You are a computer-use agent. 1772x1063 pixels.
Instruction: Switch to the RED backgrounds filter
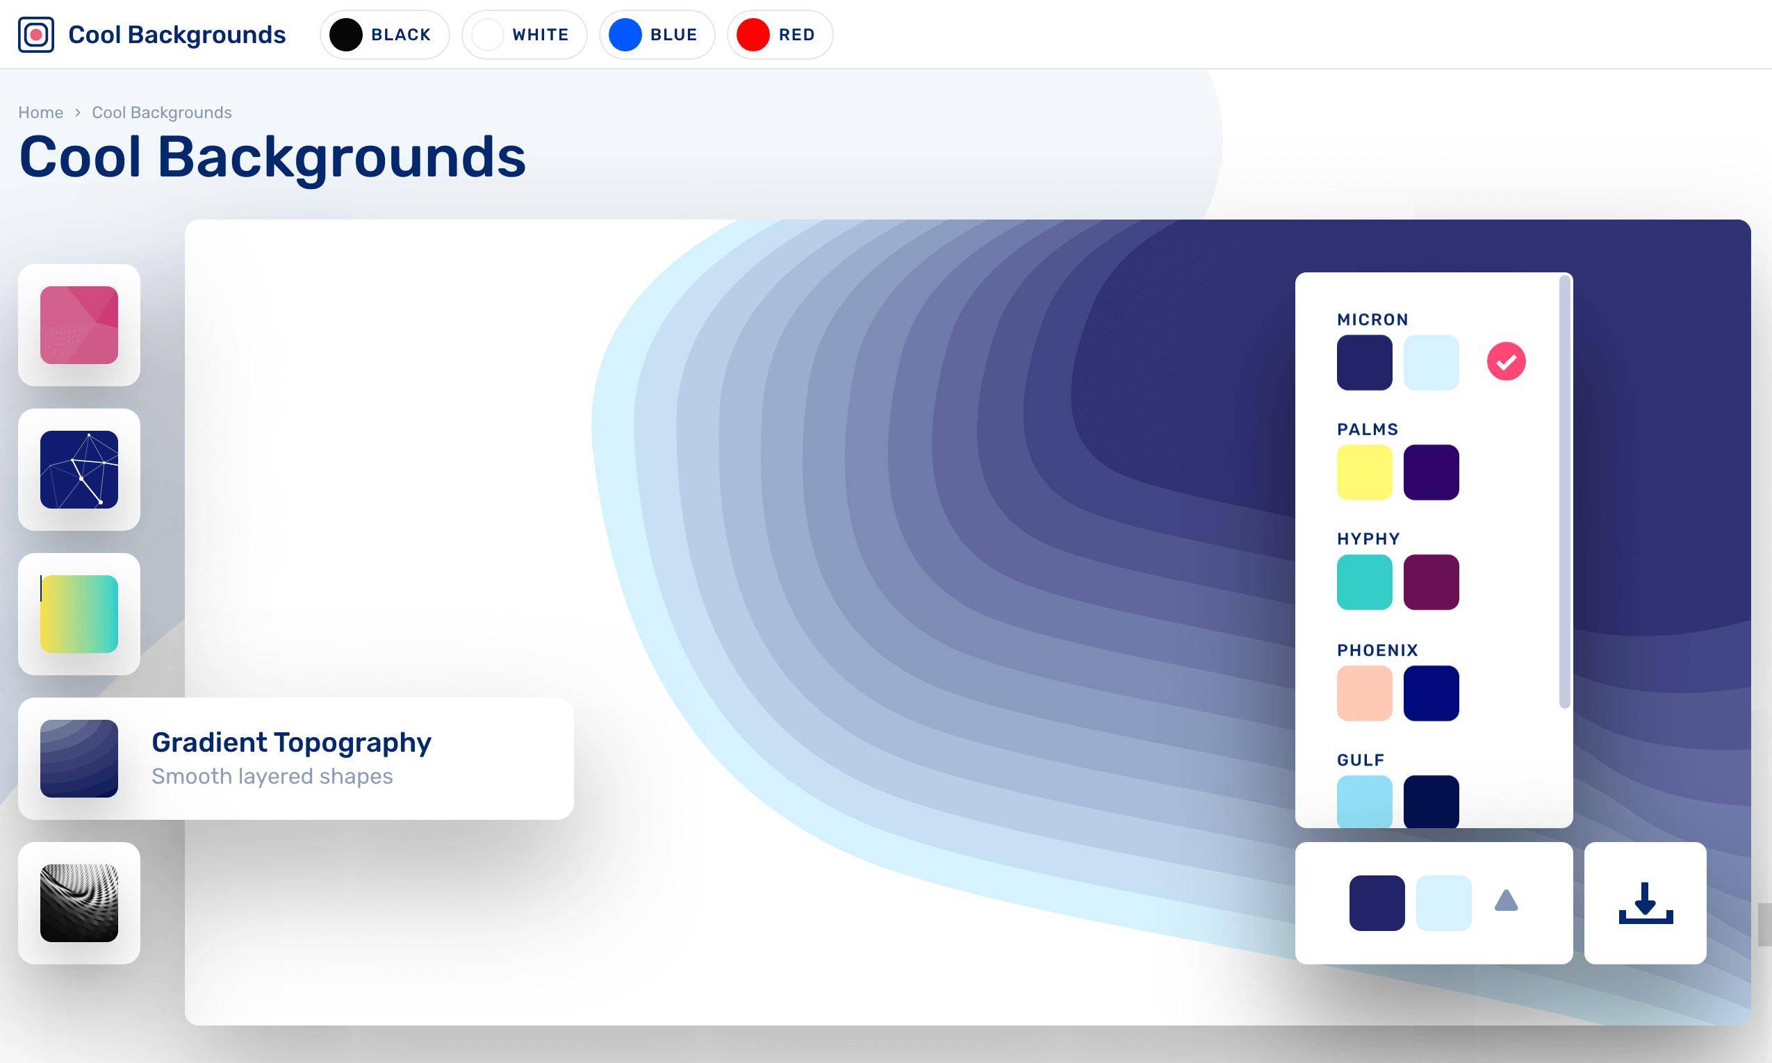click(x=779, y=34)
